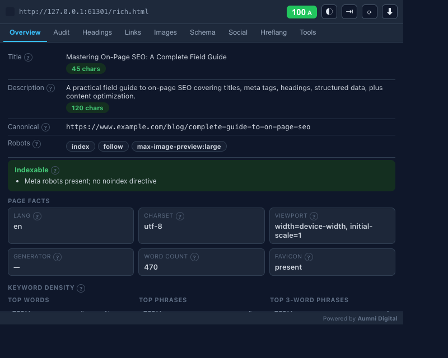Open help icon next to Indexable

click(55, 171)
